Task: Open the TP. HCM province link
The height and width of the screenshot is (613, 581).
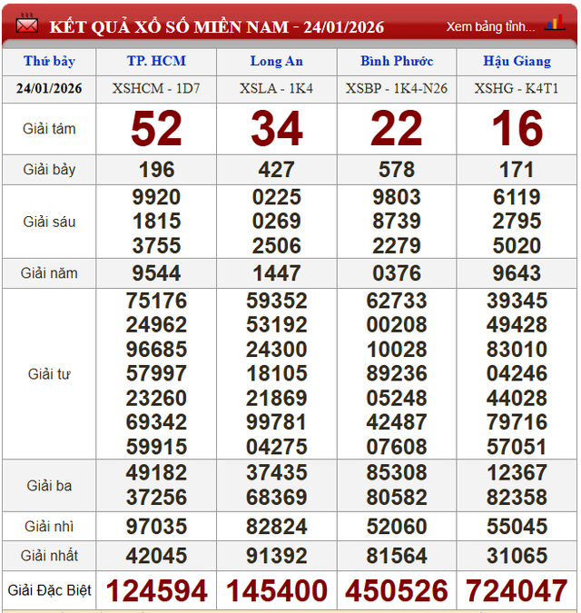Action: [156, 62]
